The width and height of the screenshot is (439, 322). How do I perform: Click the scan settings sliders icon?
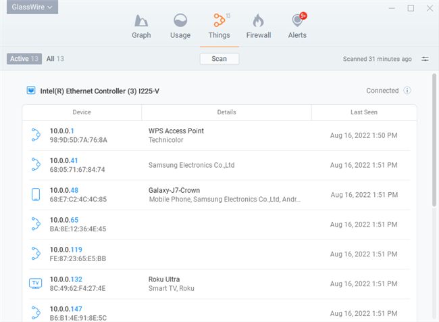coord(425,59)
